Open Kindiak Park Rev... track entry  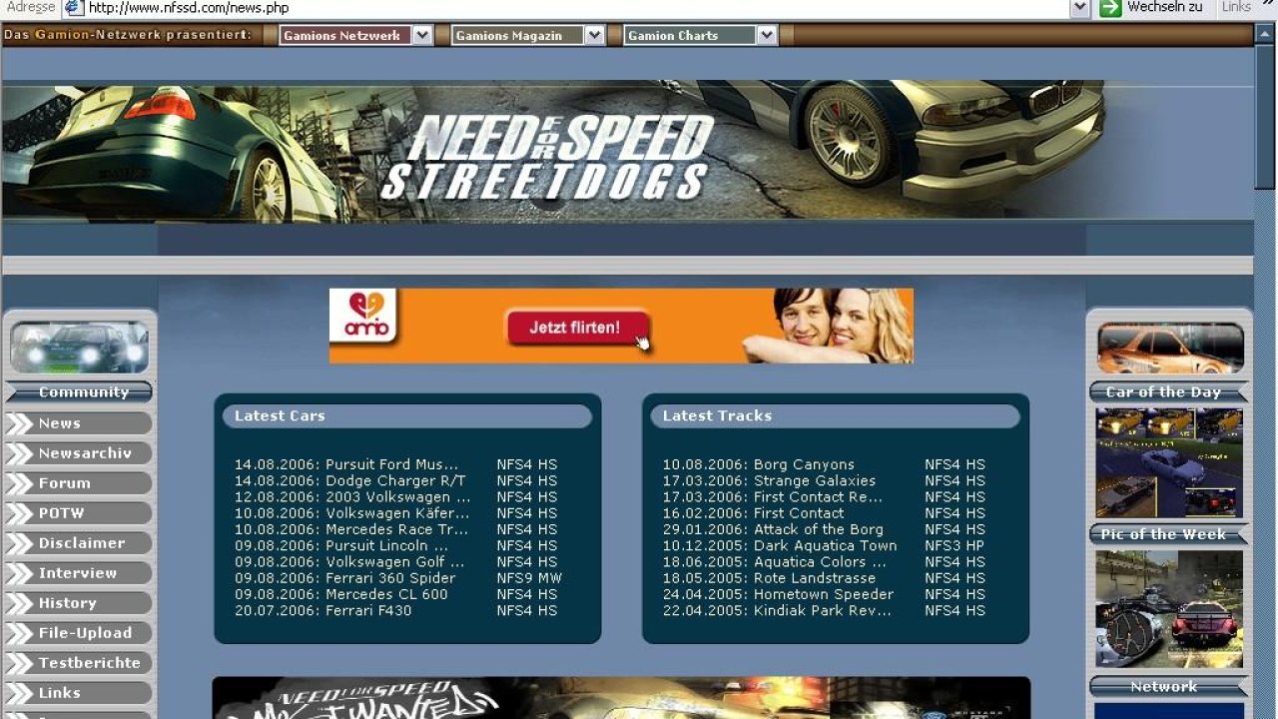coord(823,610)
